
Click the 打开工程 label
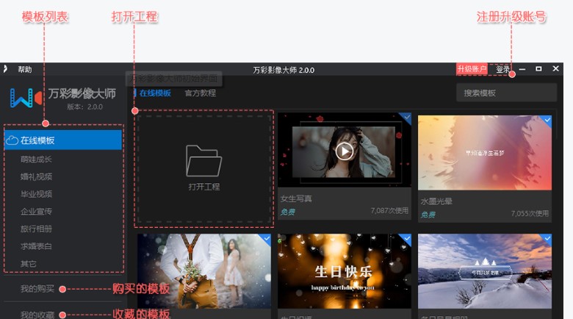pyautogui.click(x=204, y=187)
